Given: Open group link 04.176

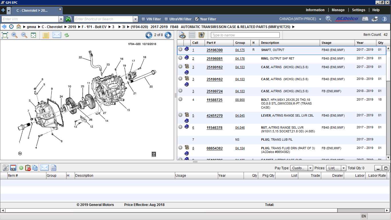Looking at the screenshot, I should 240,59.
